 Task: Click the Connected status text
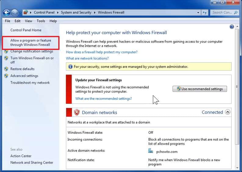point(212,112)
